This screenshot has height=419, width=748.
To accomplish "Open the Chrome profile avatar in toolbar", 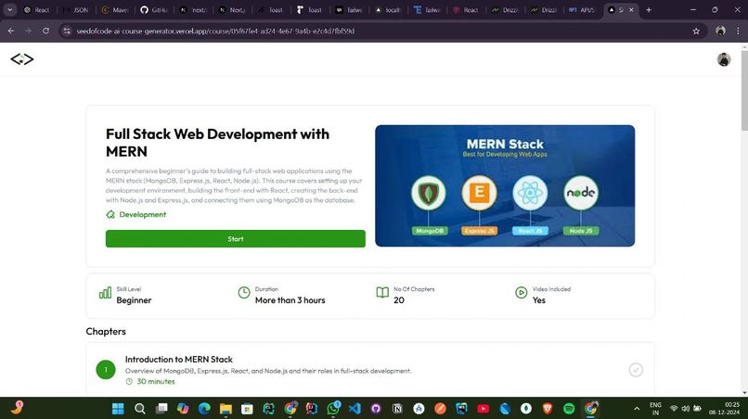I will (x=720, y=31).
